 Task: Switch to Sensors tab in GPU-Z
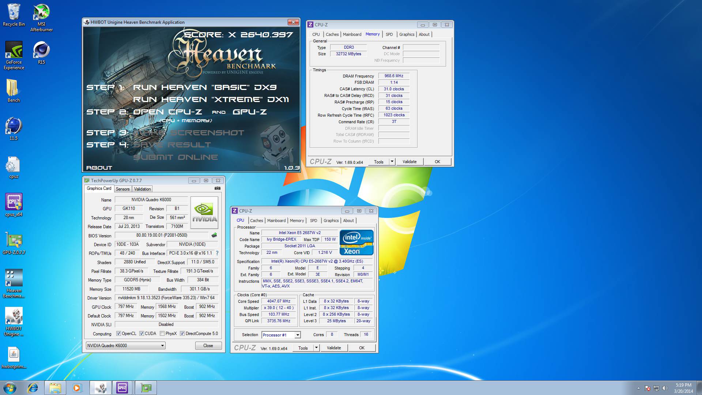pyautogui.click(x=122, y=189)
